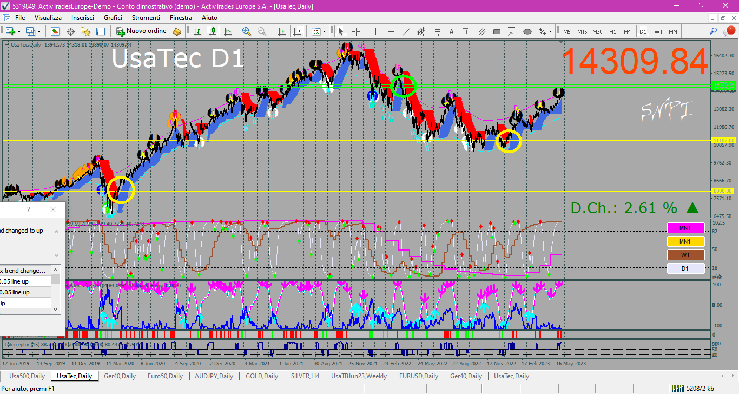Viewport: 739px width, 394px height.
Task: Open the Navigator folder-star icon
Action: [85, 31]
